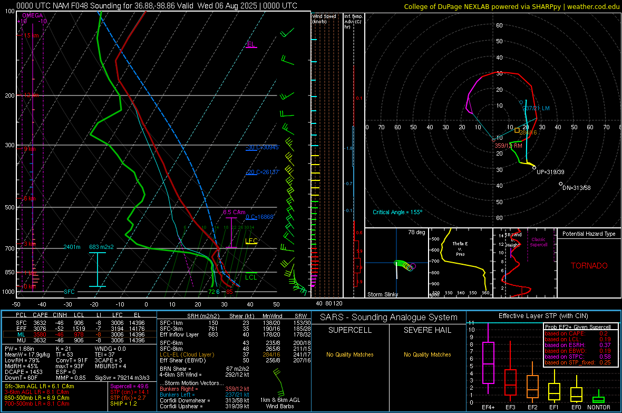Select the -30 C=30945' height label
This screenshot has height=413, width=622.
coord(263,147)
